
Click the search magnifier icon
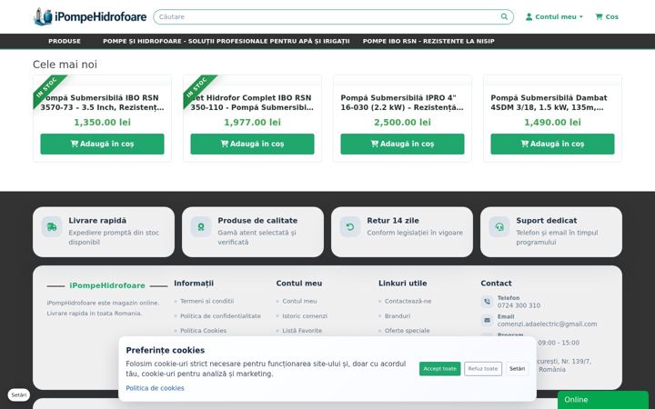coord(504,16)
